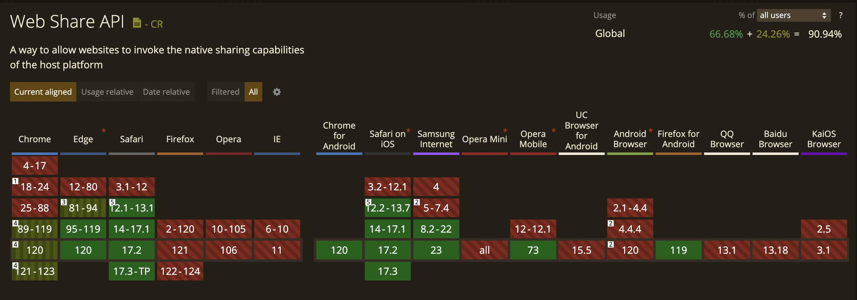The image size is (857, 300).
Task: Click the spec document icon beside the title
Action: (x=137, y=23)
